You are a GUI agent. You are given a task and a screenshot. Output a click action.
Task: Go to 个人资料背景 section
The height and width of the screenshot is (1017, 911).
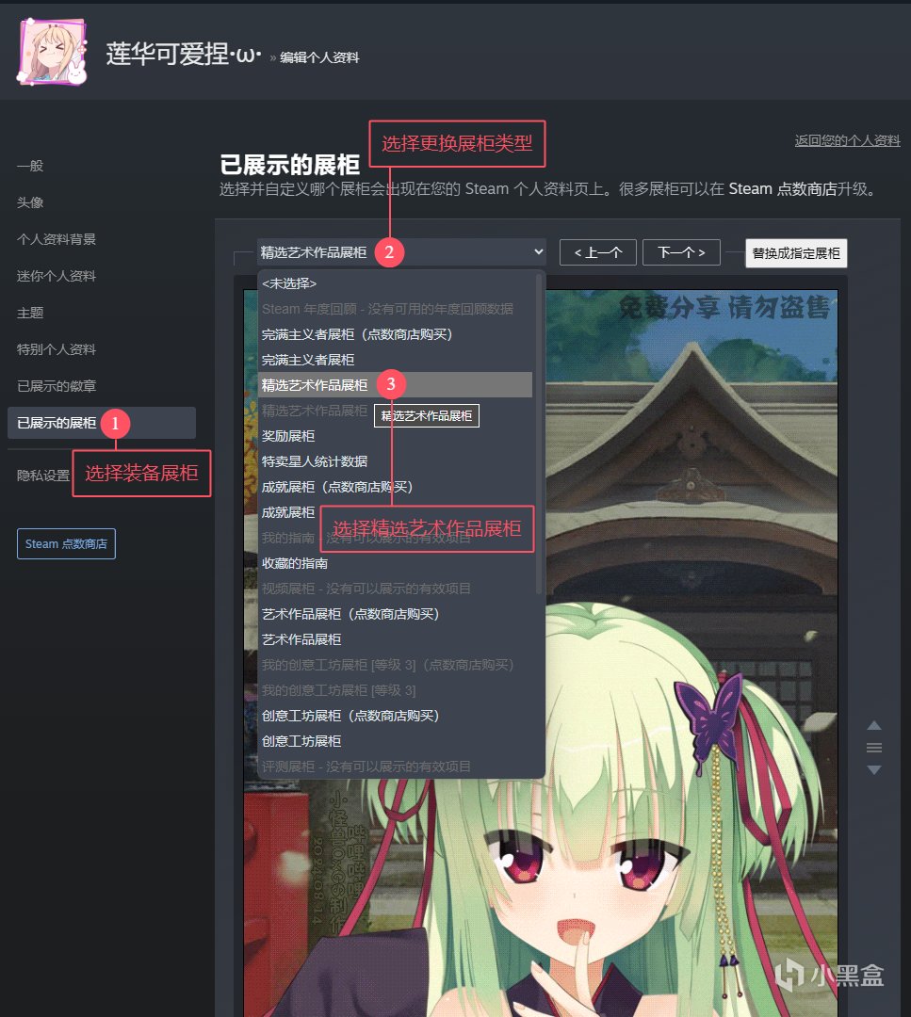pos(57,239)
